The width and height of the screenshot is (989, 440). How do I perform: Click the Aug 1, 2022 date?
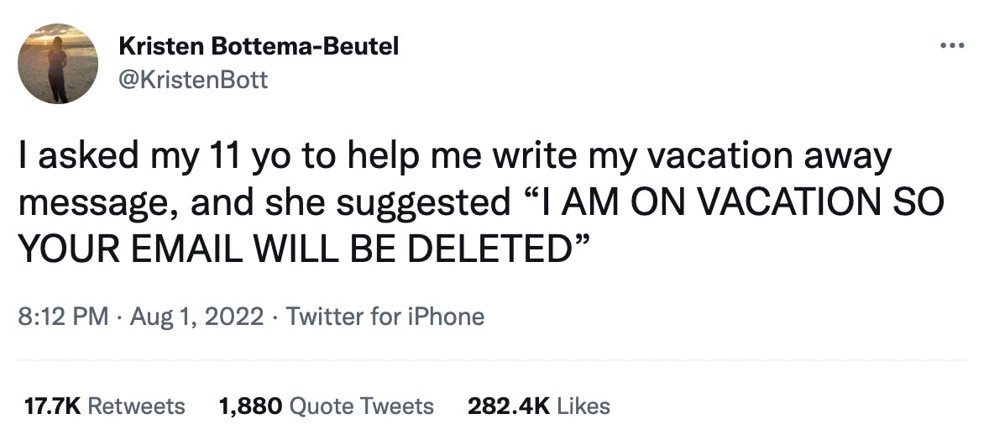tap(196, 317)
